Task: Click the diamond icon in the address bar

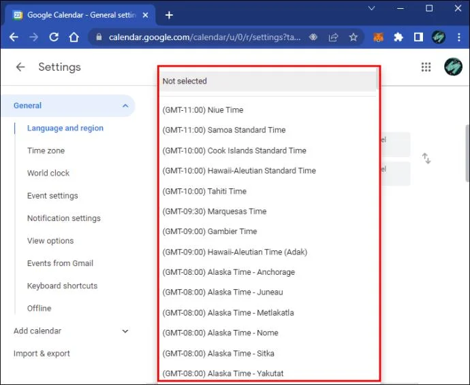Action: point(313,37)
